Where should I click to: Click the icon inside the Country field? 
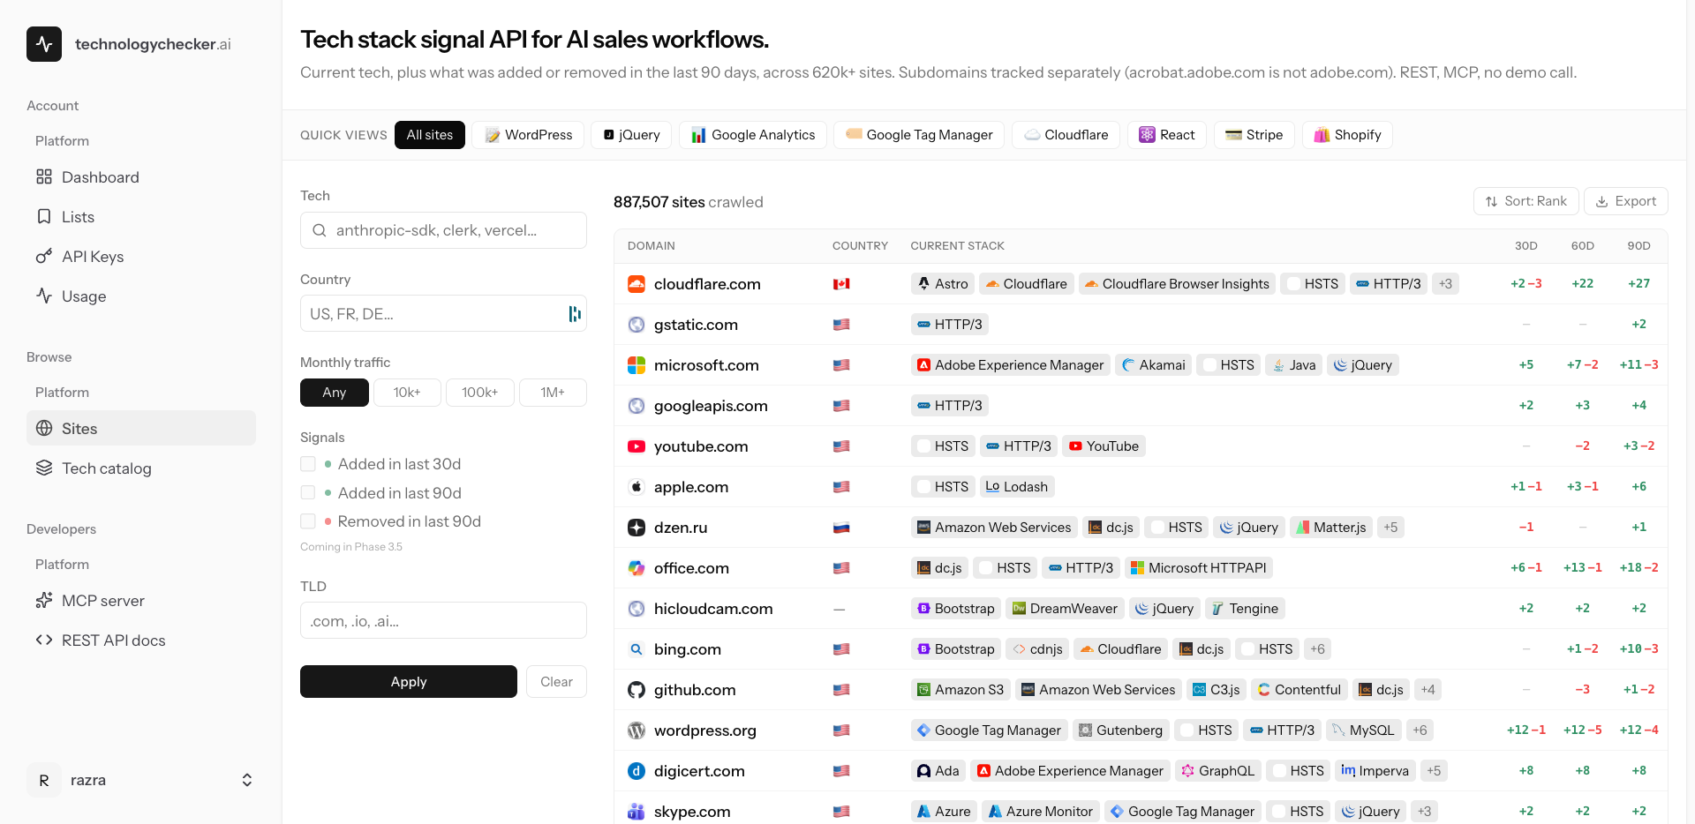click(x=575, y=314)
